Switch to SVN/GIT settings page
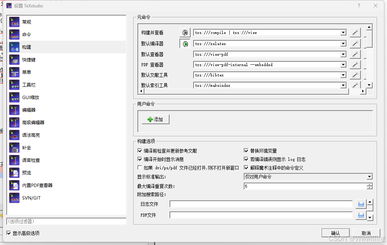 click(x=66, y=198)
